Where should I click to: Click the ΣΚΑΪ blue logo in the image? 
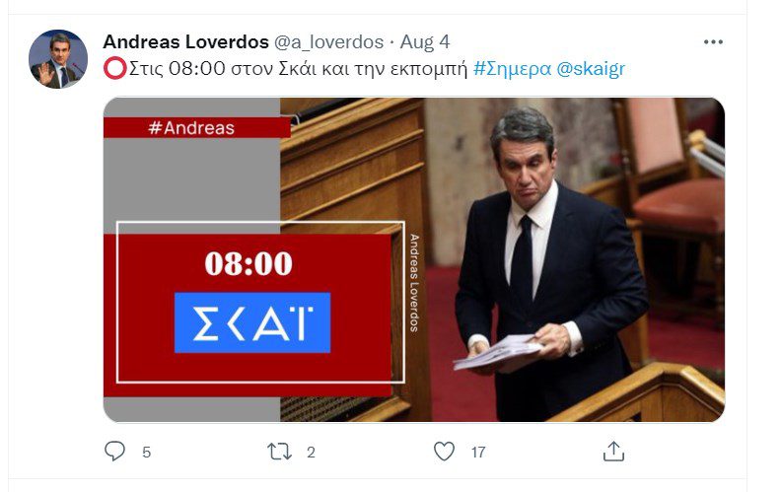[252, 322]
